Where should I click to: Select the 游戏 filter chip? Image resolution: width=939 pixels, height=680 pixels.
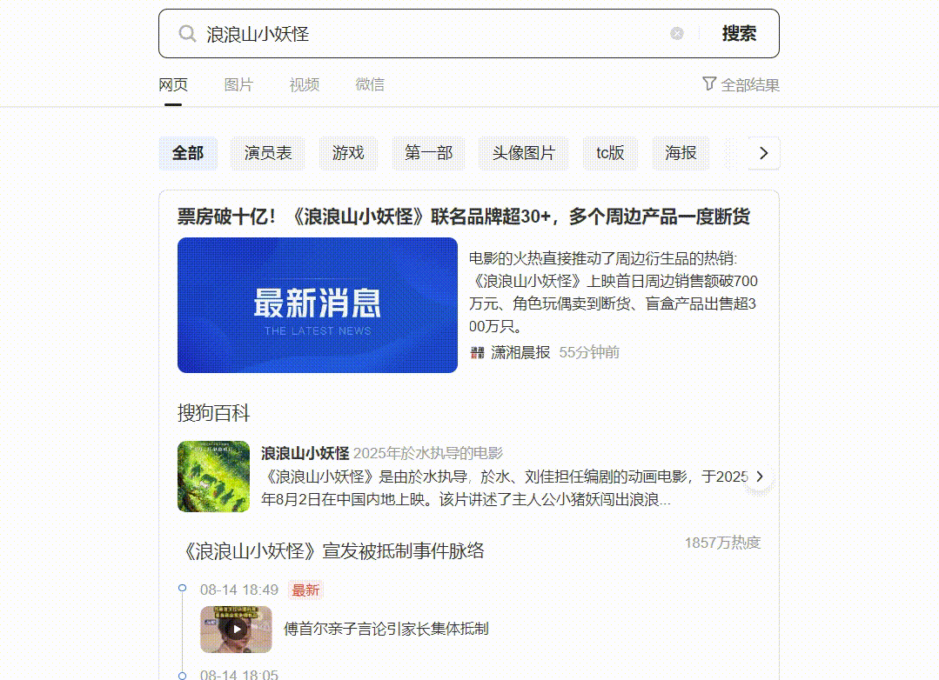click(348, 153)
